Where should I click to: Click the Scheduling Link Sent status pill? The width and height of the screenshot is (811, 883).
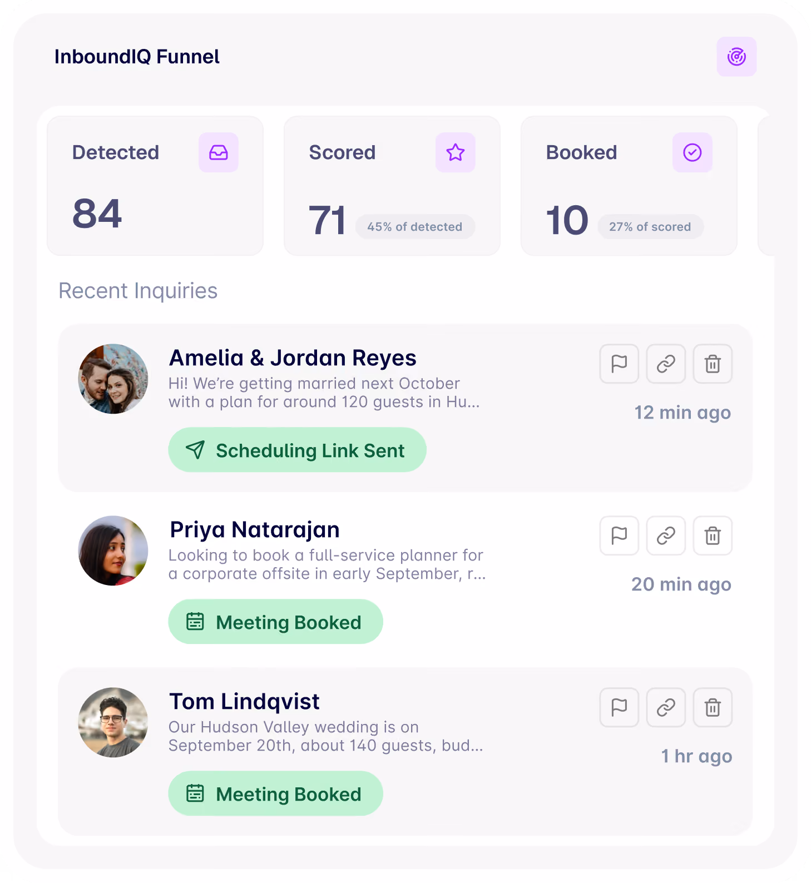[x=298, y=450]
